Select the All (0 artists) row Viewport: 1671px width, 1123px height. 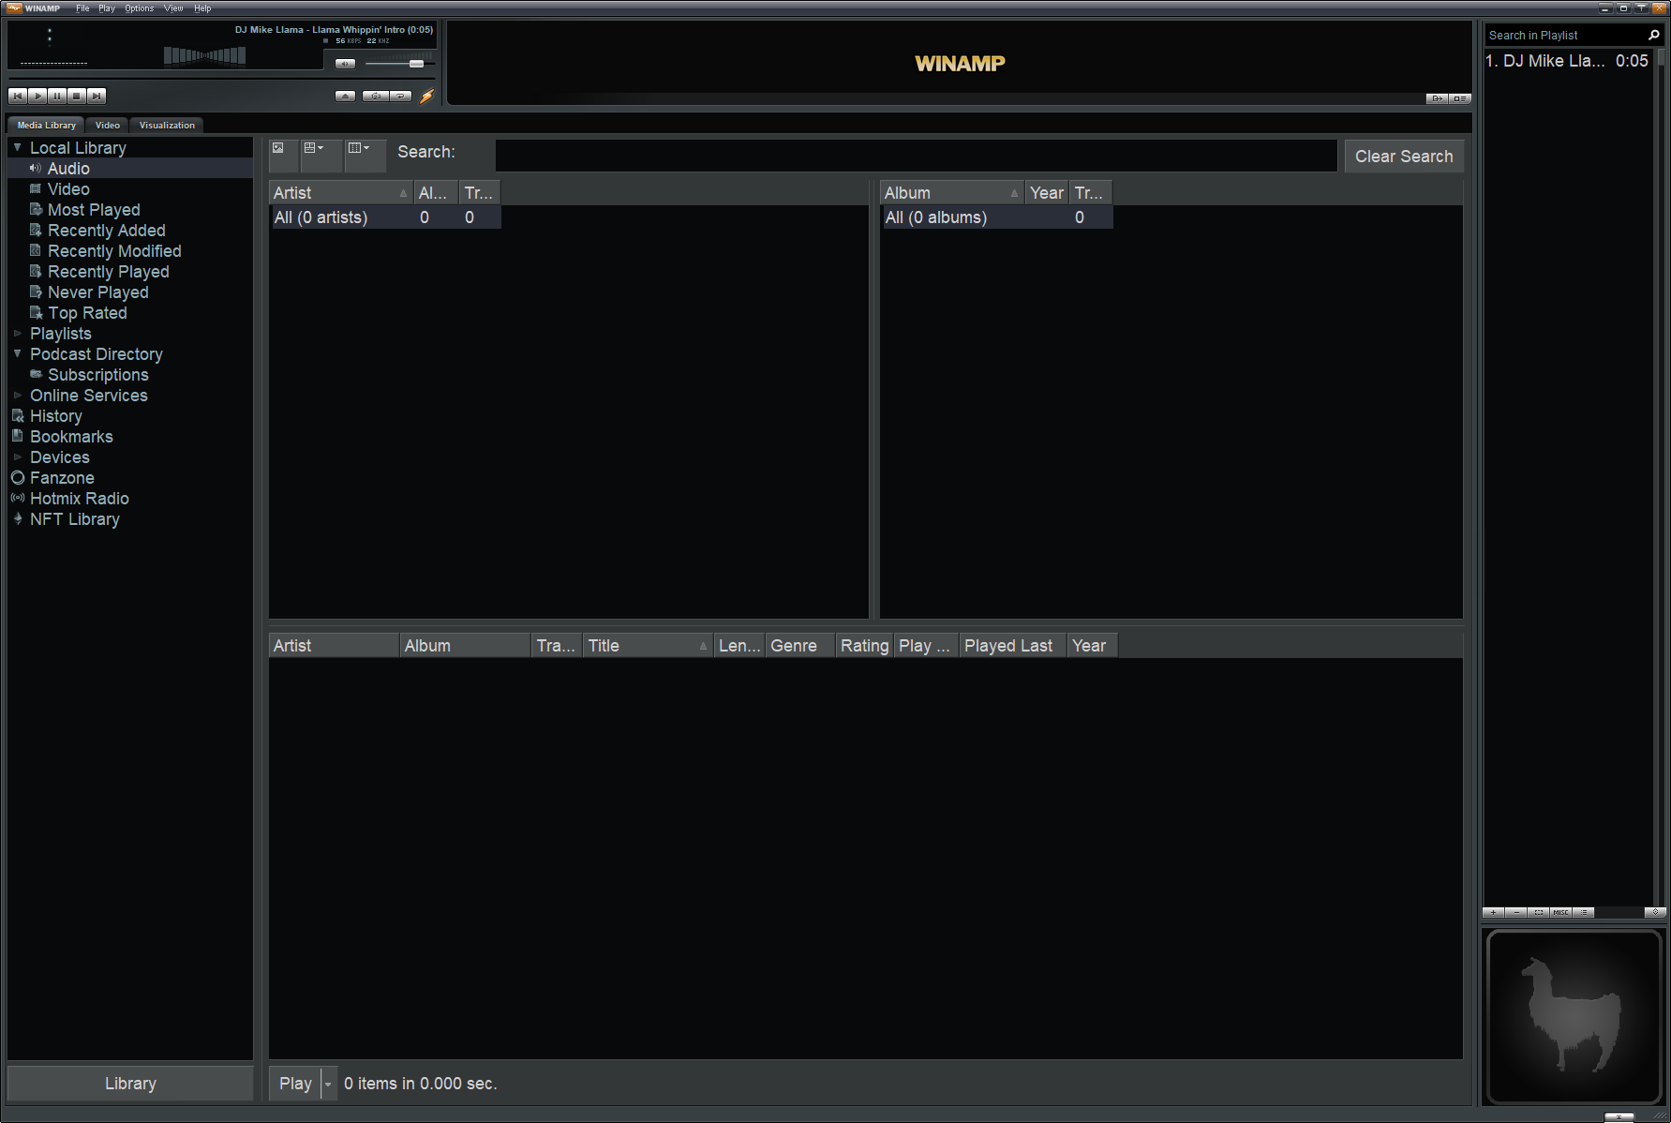coord(385,217)
